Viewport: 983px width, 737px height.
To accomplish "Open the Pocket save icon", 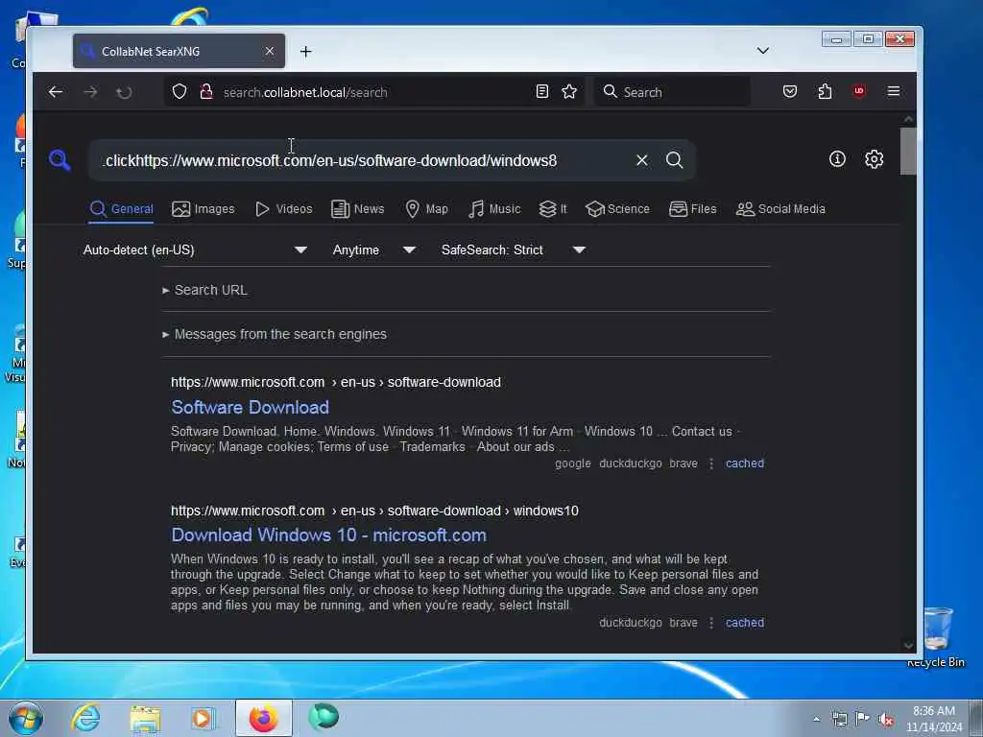I will pos(790,91).
